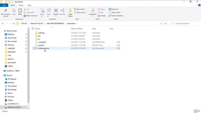
Task: Select Local Disk (C:) in sidebar
Action: (13, 104)
